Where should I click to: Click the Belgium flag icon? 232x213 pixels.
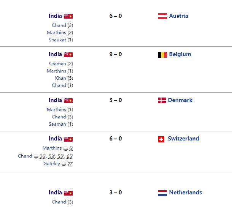click(x=162, y=55)
